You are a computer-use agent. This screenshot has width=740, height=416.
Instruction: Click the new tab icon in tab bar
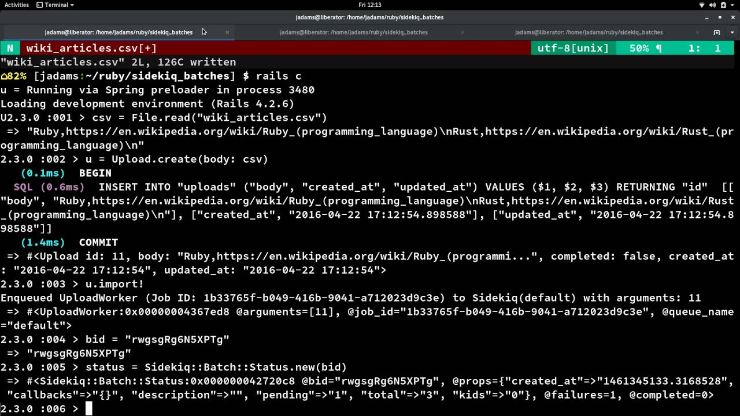pyautogui.click(x=717, y=32)
